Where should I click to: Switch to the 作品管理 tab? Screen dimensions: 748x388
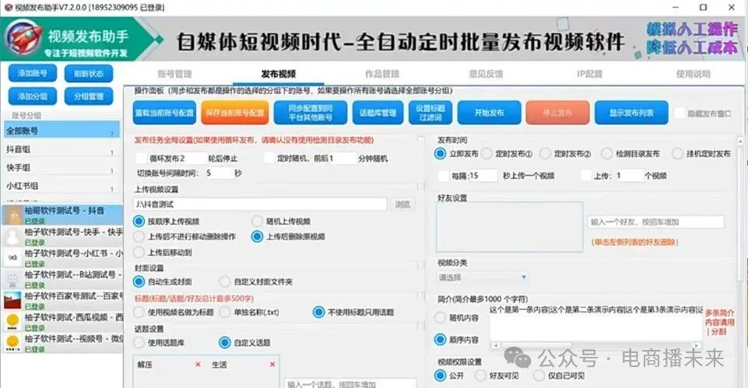click(381, 75)
